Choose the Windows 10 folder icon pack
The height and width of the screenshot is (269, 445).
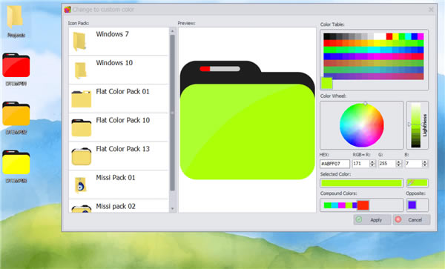click(119, 70)
